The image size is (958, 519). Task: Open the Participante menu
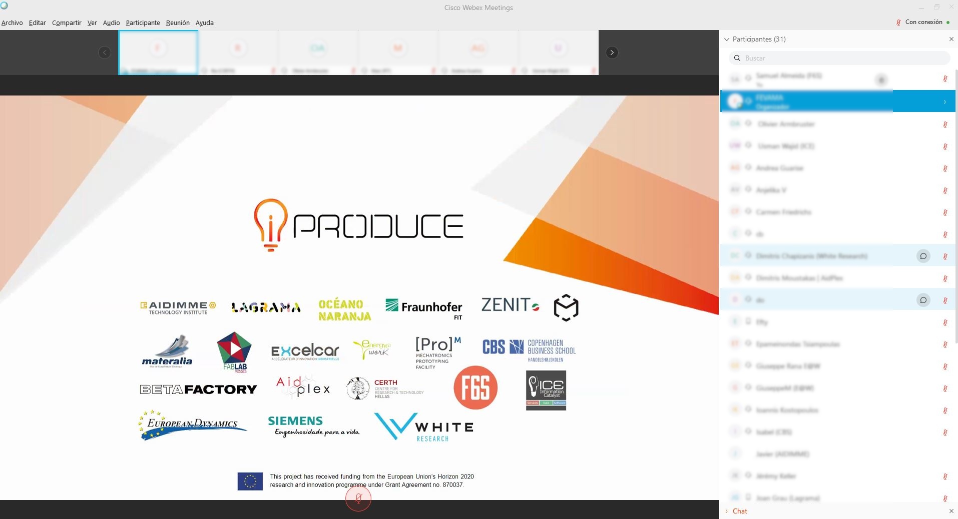[x=143, y=22]
